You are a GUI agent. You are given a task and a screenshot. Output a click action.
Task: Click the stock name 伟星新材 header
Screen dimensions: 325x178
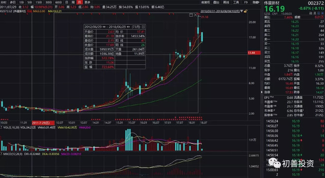point(271,3)
